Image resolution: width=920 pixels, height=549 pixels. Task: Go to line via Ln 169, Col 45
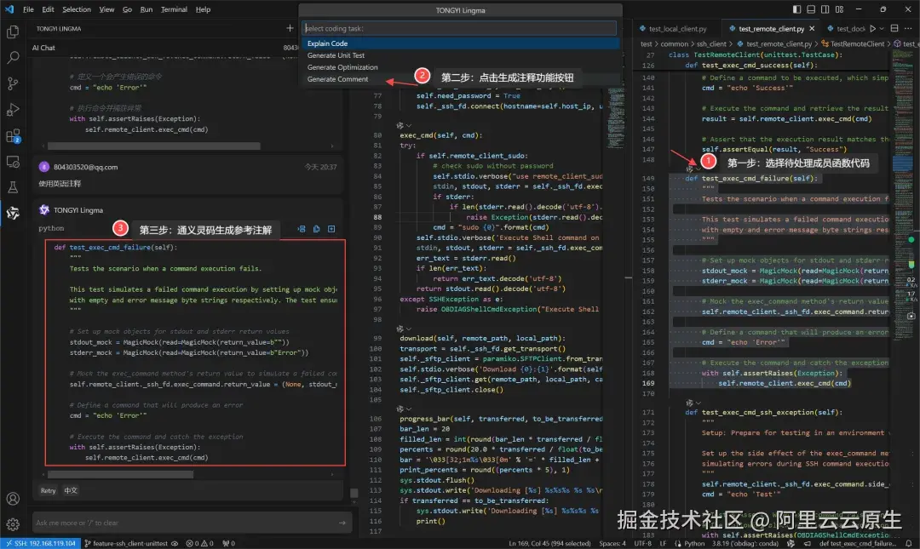click(x=549, y=544)
